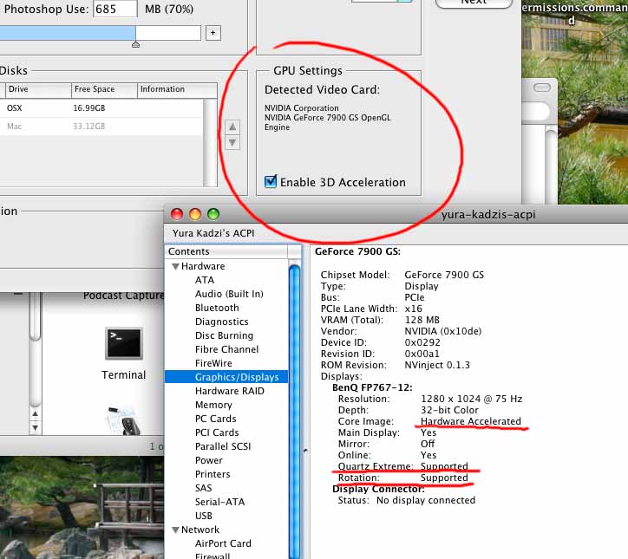Select Power in the hardware list
The width and height of the screenshot is (628, 559).
[x=209, y=460]
